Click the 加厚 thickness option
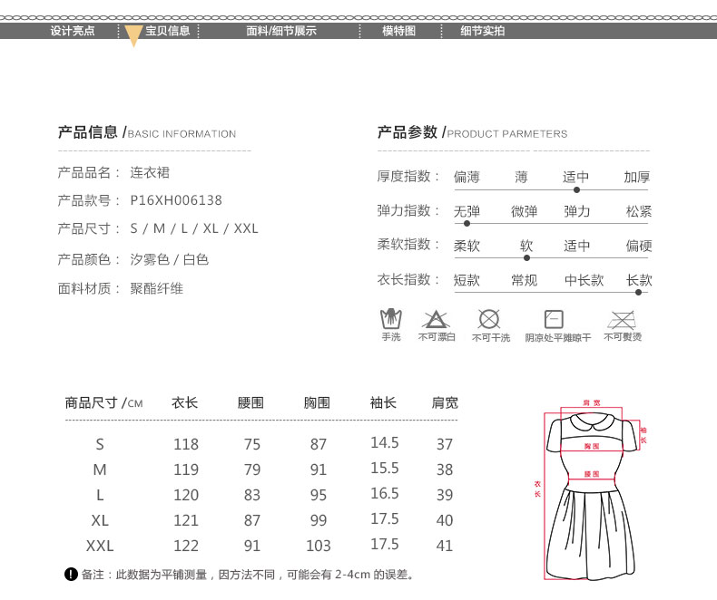Screen dimensions: 717x600 (x=637, y=177)
